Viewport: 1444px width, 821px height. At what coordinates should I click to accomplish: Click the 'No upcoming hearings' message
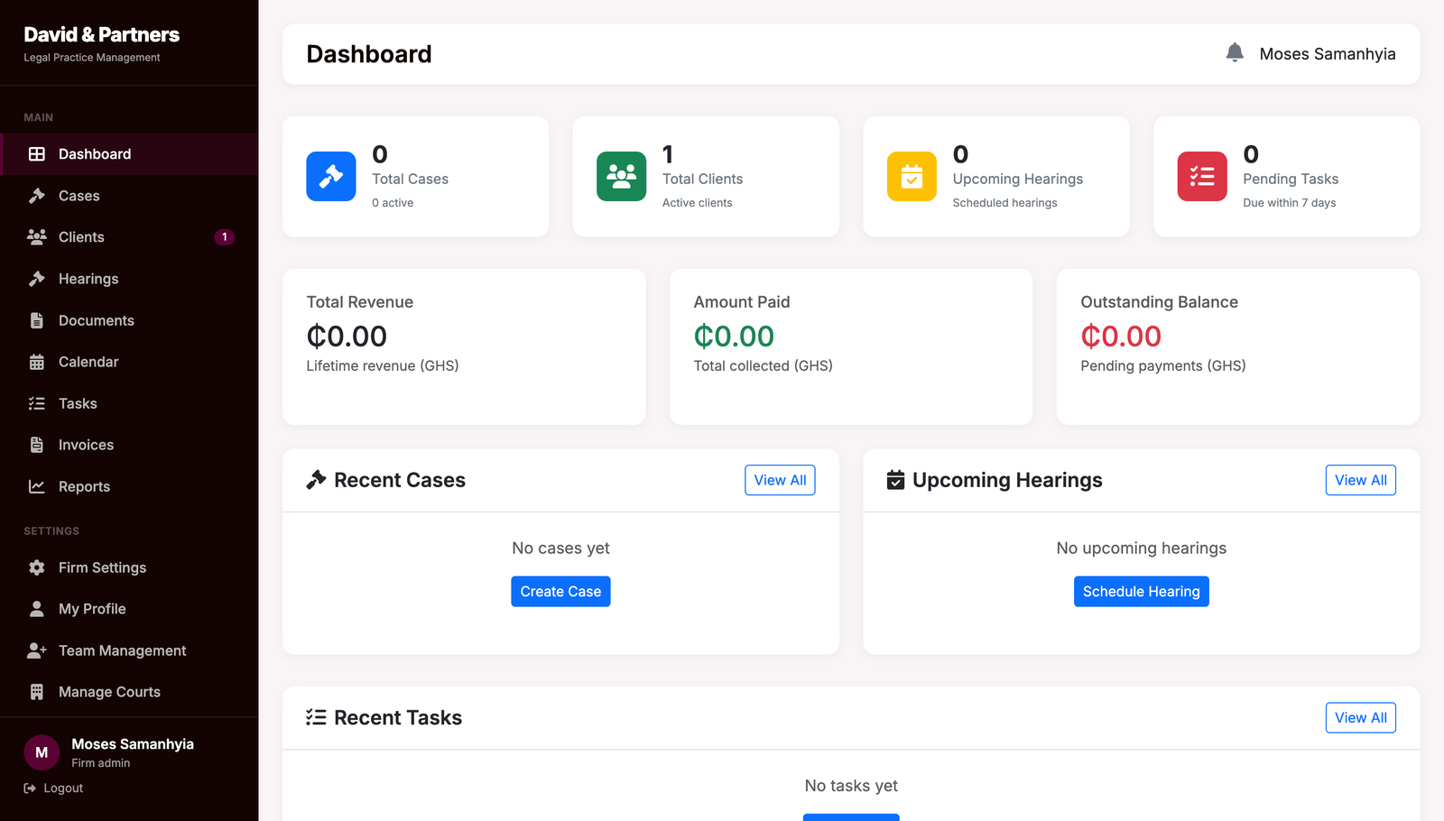(1142, 549)
